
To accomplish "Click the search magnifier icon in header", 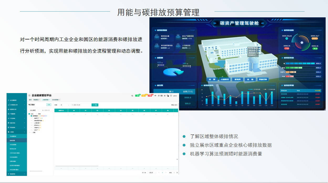I will click(x=132, y=96).
